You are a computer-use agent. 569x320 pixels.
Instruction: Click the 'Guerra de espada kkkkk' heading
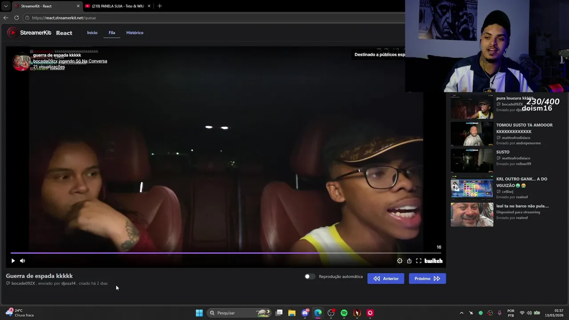coord(39,276)
